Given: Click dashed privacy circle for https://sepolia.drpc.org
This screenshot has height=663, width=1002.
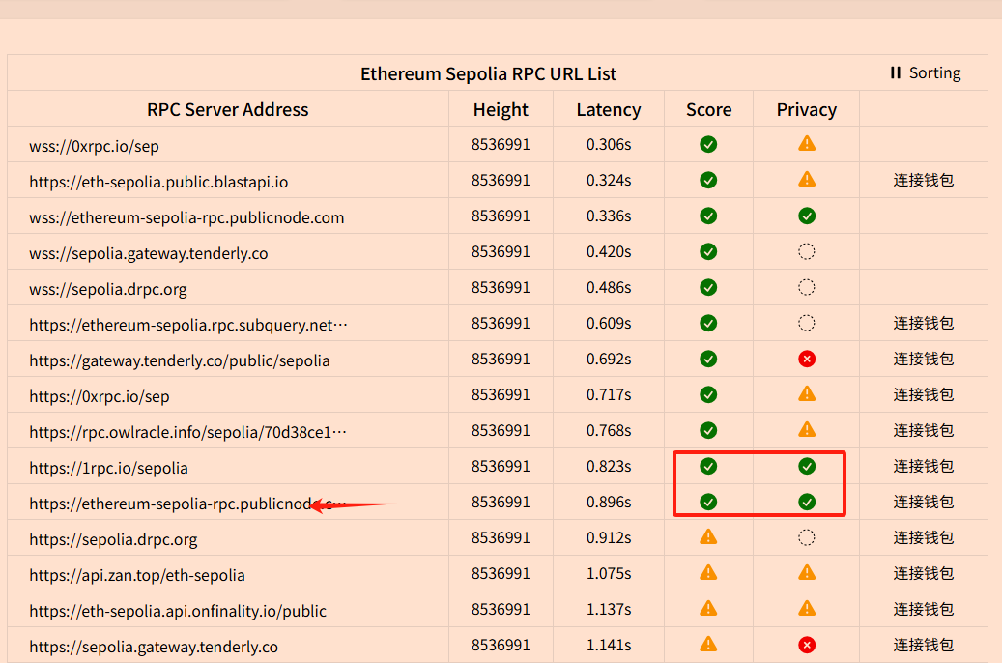Looking at the screenshot, I should [x=807, y=538].
